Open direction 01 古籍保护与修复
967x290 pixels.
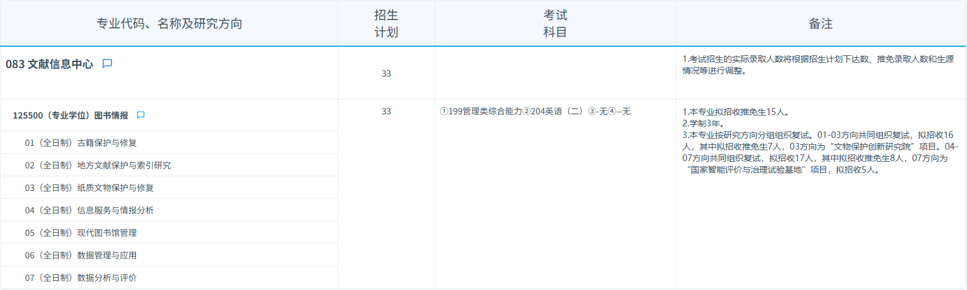pyautogui.click(x=80, y=143)
